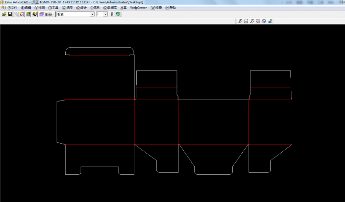345x202 pixels.
Task: Click the last icon in view toolbar
Action: (270, 21)
